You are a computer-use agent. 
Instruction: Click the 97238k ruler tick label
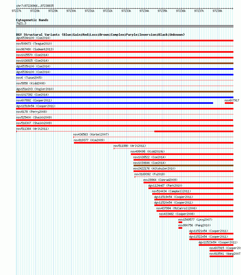(x=217, y=11)
